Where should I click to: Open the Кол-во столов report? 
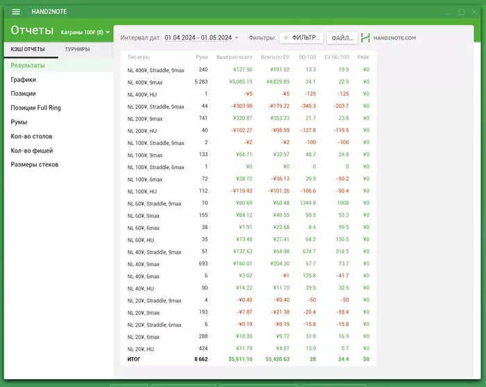click(x=58, y=136)
